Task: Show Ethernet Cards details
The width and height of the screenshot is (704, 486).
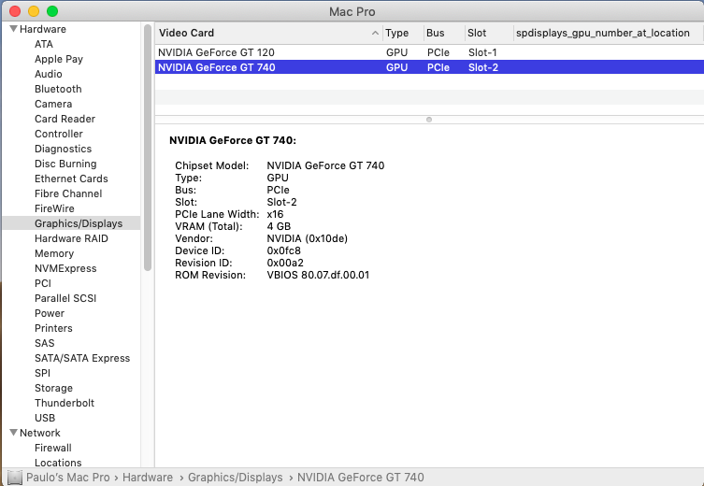Action: [x=71, y=179]
